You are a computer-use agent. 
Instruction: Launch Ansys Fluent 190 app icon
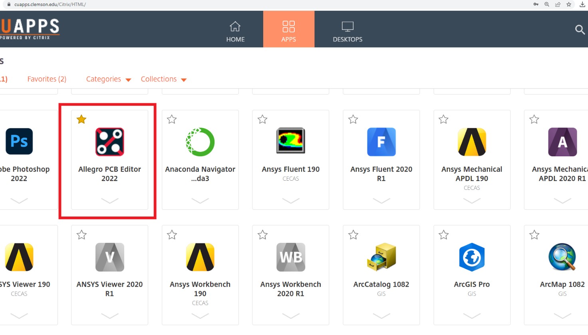(290, 141)
